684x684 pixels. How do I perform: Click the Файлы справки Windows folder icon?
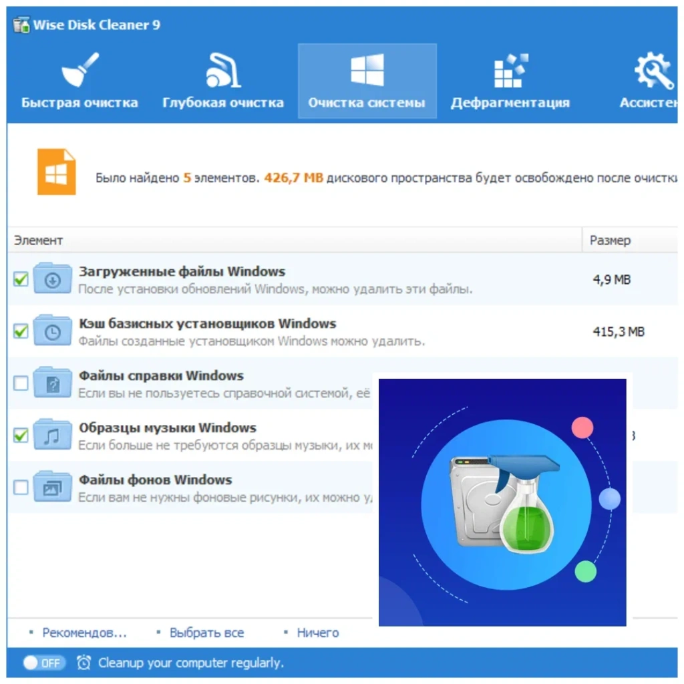pyautogui.click(x=52, y=382)
